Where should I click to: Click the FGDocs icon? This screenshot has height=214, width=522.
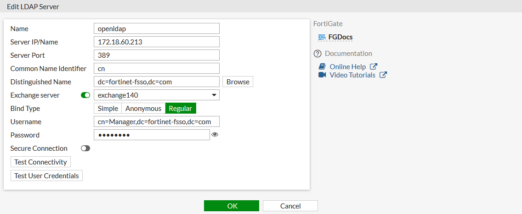[x=322, y=37]
